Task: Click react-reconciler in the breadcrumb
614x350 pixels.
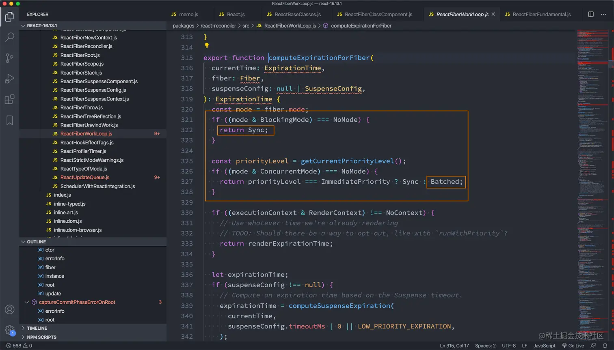Action: (218, 26)
